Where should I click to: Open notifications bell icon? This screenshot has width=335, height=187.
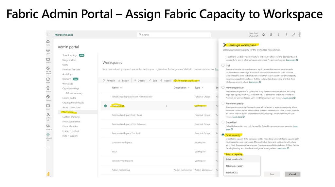point(264,34)
